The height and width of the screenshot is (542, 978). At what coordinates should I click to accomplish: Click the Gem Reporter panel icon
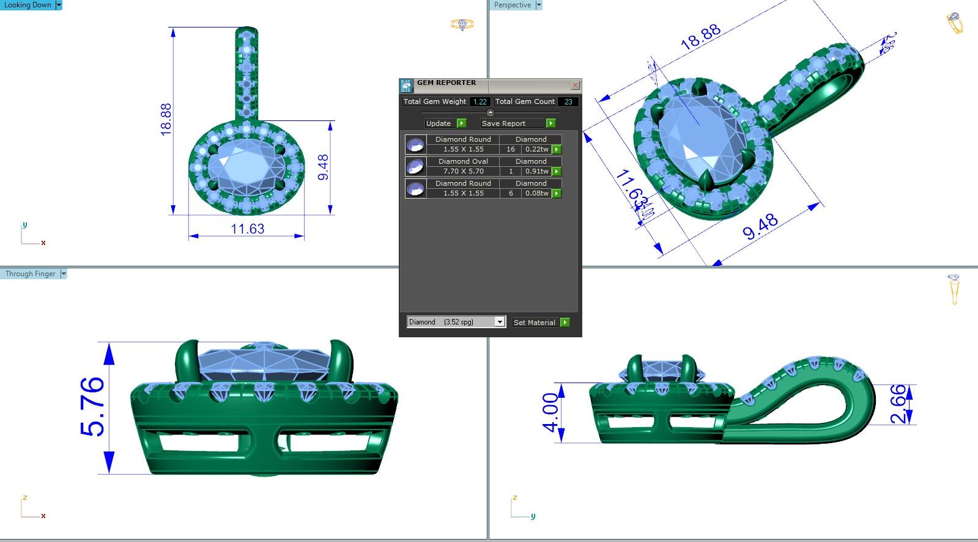[x=406, y=86]
